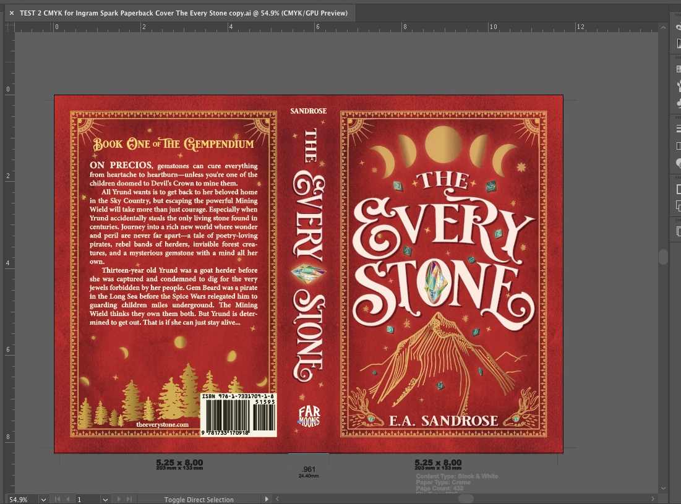This screenshot has height=504, width=681.
Task: Click the vertical scrollbar thumb
Action: coord(663,257)
